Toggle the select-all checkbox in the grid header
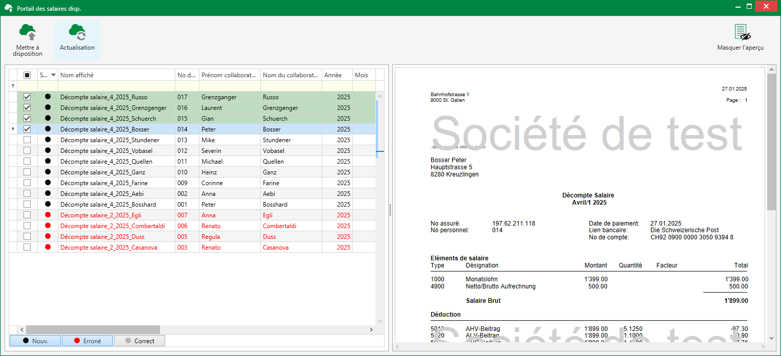 27,75
